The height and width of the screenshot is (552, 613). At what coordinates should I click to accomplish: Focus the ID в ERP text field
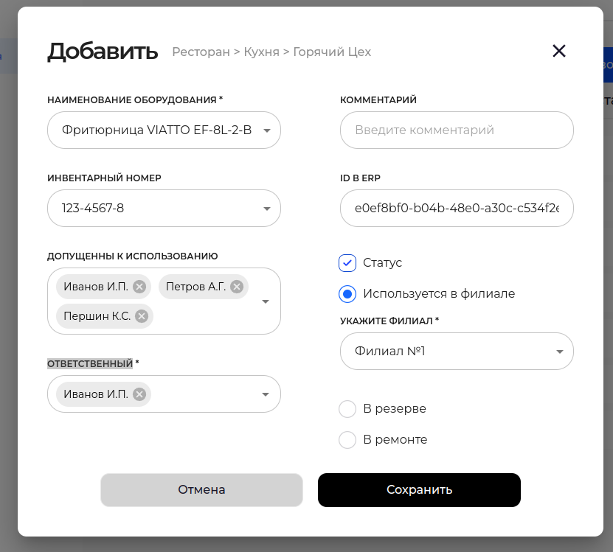(457, 209)
